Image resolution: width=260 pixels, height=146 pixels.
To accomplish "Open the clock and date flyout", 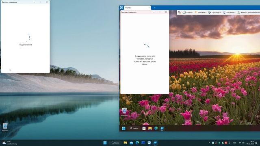I will tap(250, 143).
